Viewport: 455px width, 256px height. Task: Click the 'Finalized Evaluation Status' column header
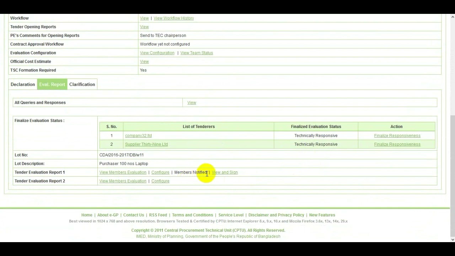point(316,127)
